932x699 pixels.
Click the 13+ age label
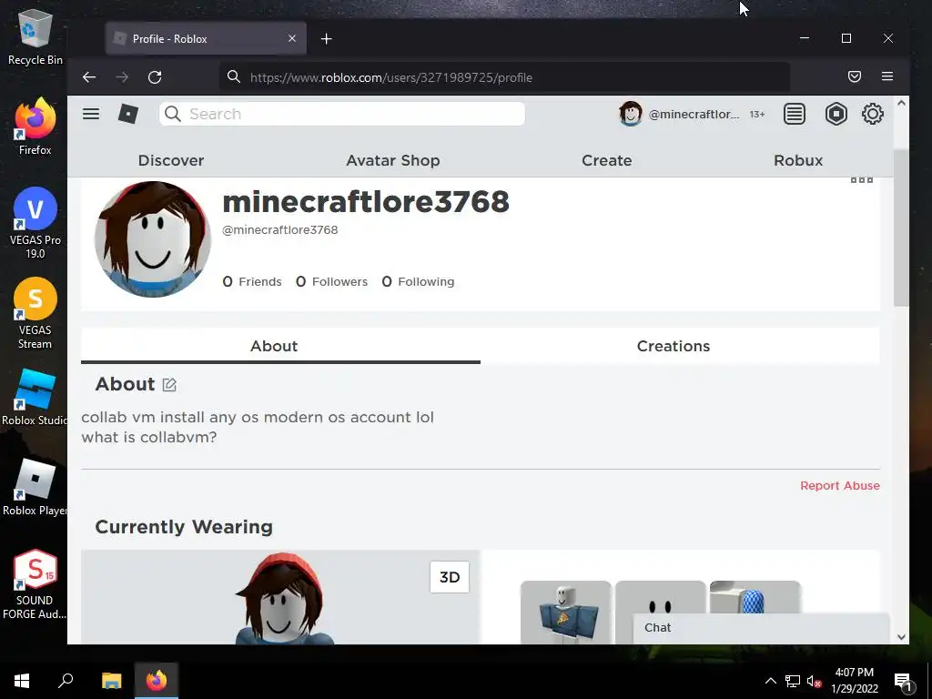pyautogui.click(x=756, y=114)
